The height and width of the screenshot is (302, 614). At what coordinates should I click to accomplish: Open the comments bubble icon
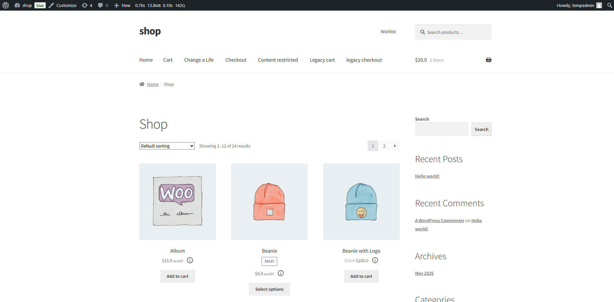pos(103,5)
